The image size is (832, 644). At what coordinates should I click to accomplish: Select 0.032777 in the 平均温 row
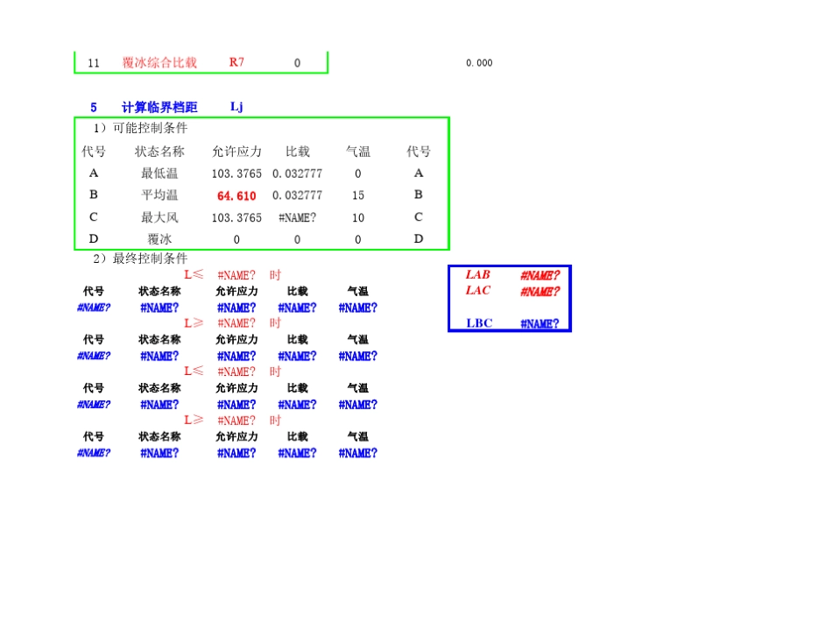[x=297, y=195]
